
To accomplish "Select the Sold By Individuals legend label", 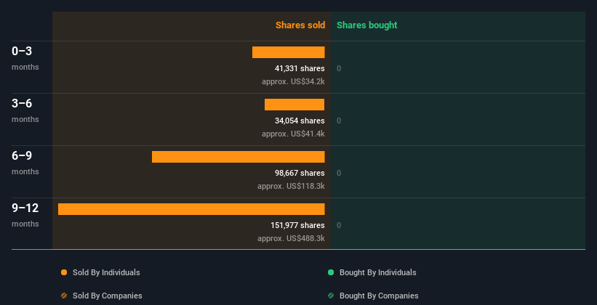I will (106, 272).
